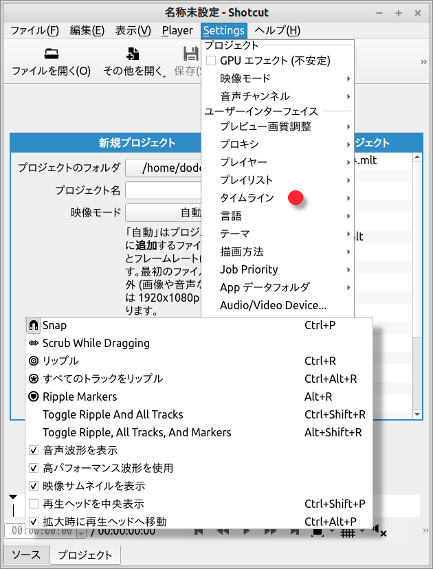
Task: Toggle Snap in the timeline submenu
Action: (199, 325)
